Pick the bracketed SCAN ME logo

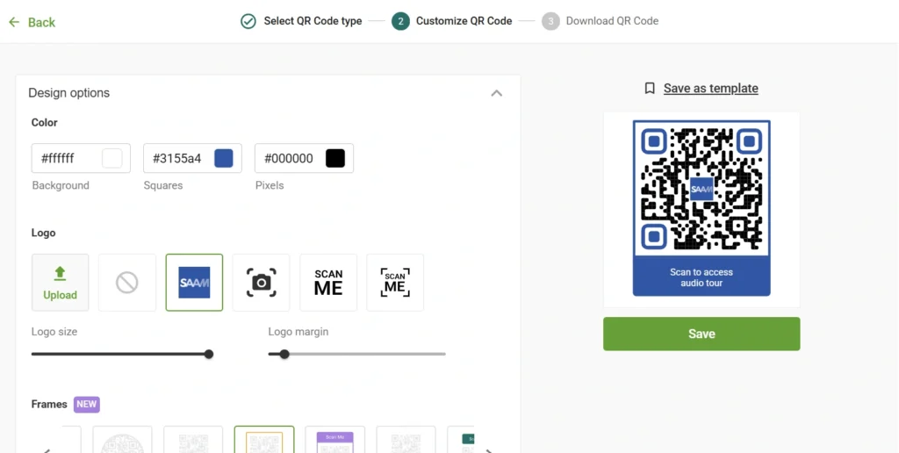point(395,283)
